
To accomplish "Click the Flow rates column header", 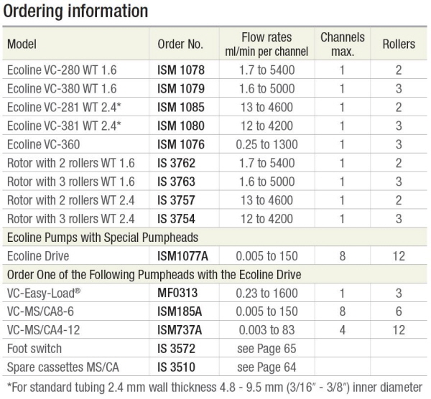I will [x=267, y=44].
